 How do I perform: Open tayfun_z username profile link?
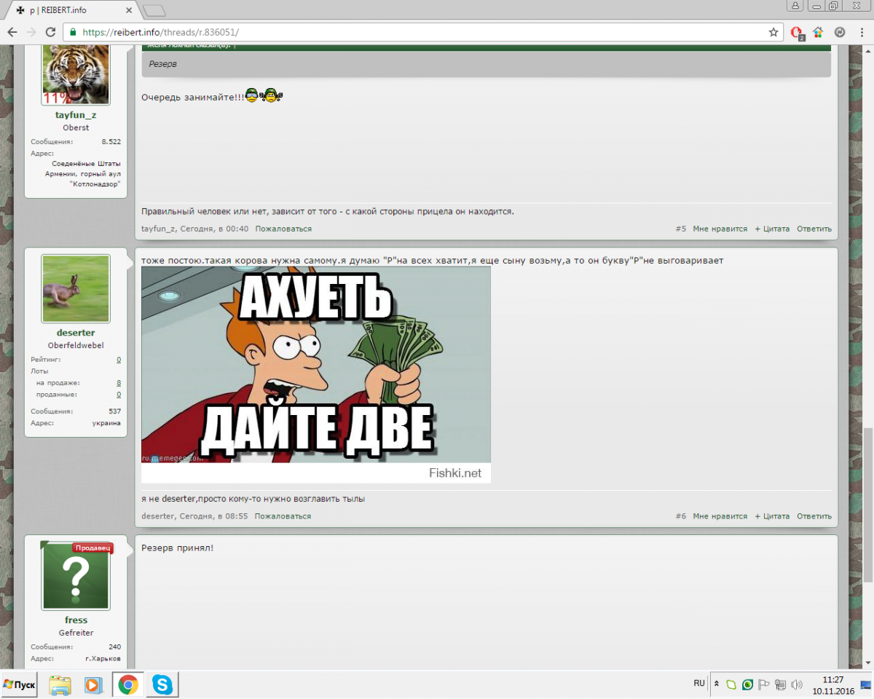(x=76, y=115)
